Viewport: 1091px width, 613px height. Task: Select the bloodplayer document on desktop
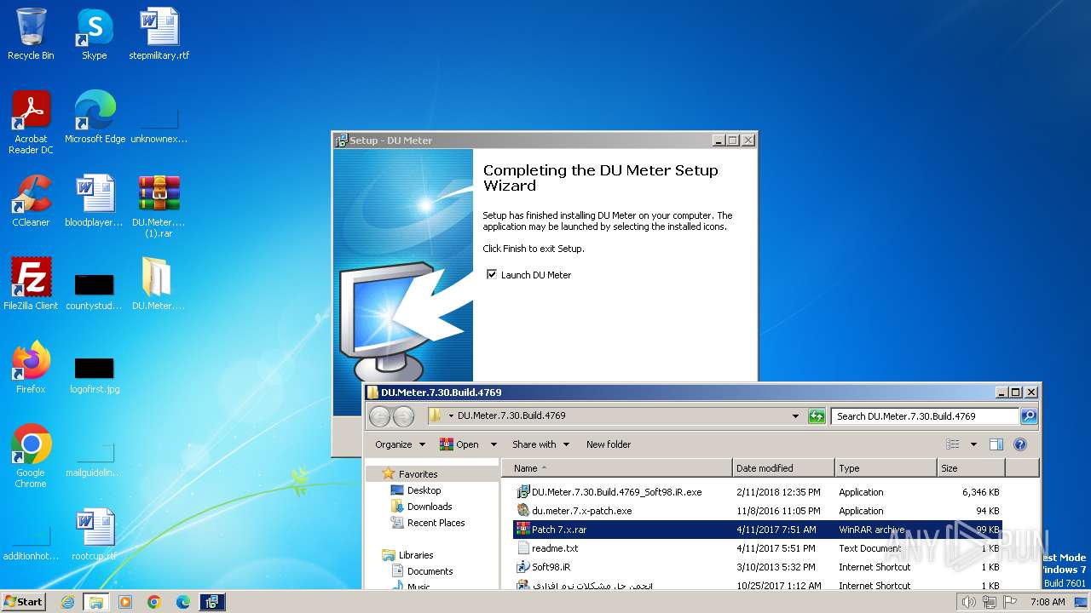(94, 201)
